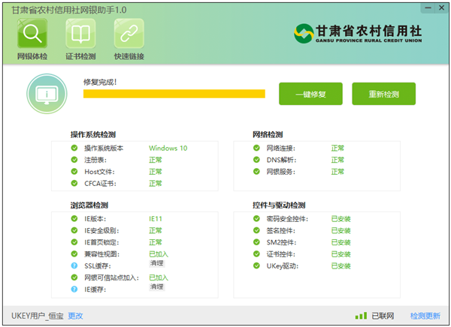This screenshot has width=451, height=327.
Task: Click the 快速链接 tab label
Action: 129,56
